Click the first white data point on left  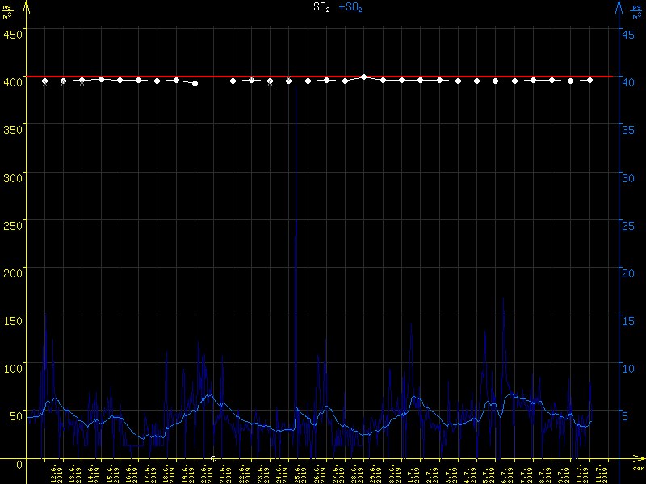coord(44,81)
